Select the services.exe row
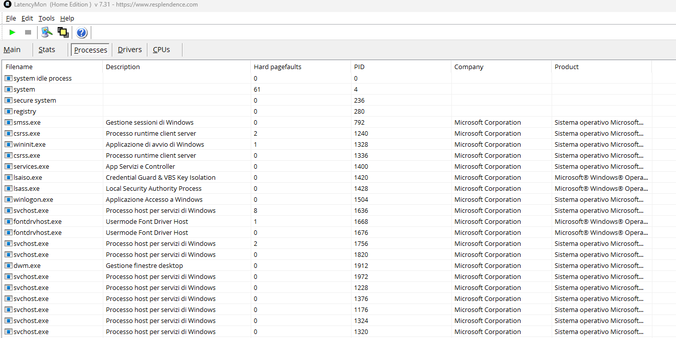The image size is (676, 338). (x=31, y=167)
